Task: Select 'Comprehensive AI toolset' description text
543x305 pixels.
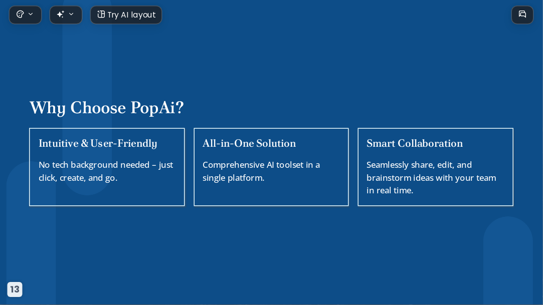Action: click(261, 171)
